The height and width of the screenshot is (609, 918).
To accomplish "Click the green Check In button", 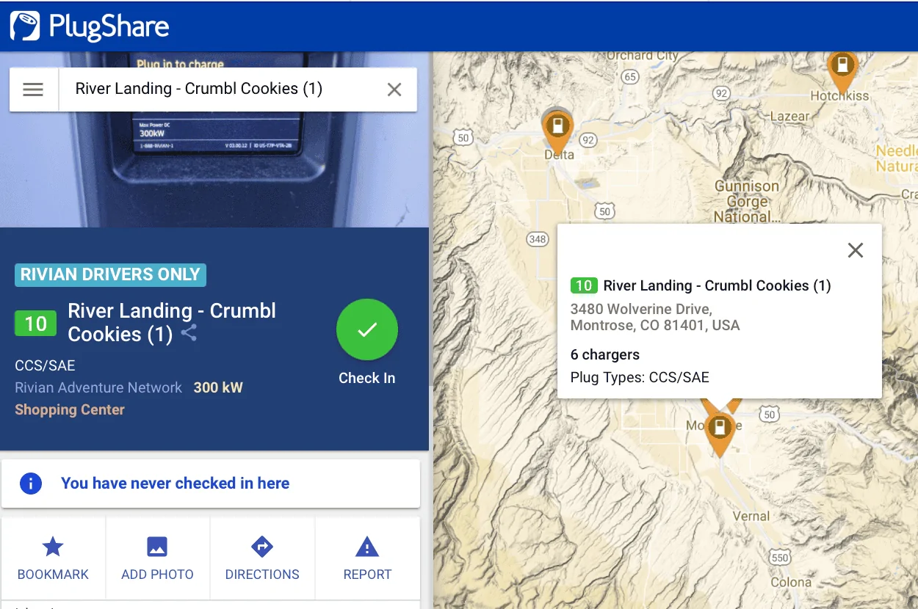I will [x=367, y=329].
